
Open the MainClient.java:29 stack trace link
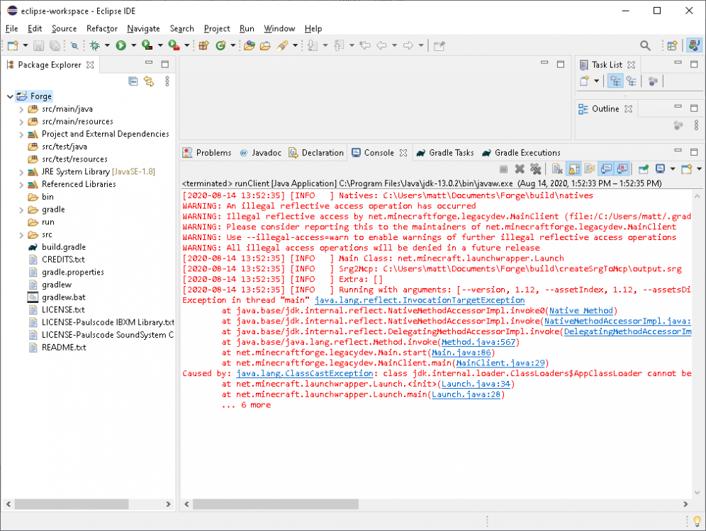(499, 363)
